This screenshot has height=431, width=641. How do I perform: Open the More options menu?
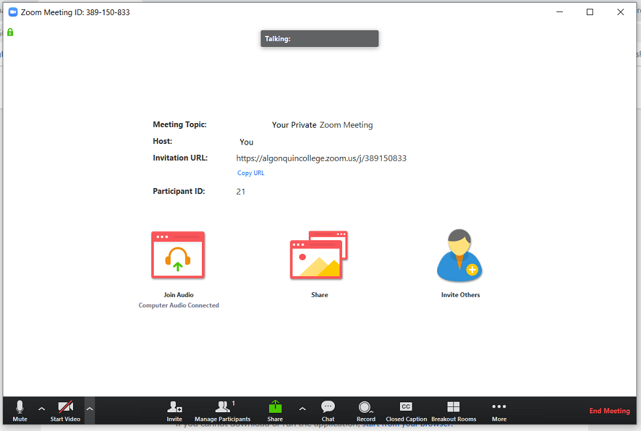pyautogui.click(x=499, y=409)
